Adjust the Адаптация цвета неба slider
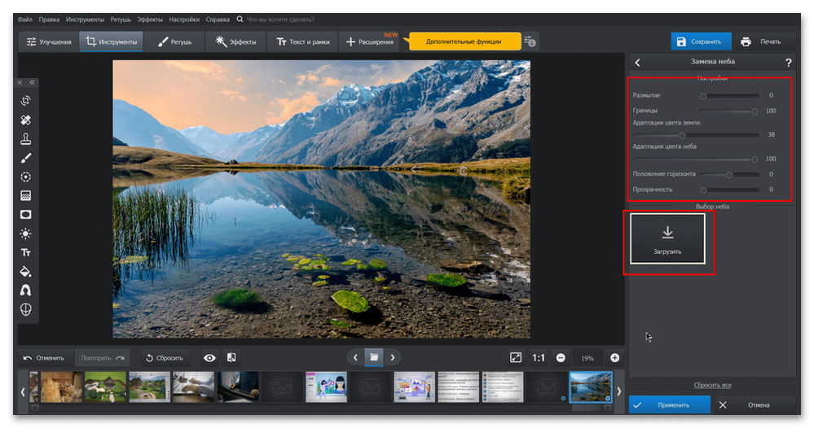 696,159
